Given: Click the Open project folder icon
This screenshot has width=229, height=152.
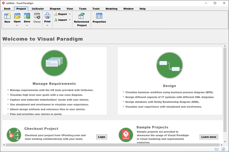Looking at the screenshot, I should pyautogui.click(x=17, y=16).
